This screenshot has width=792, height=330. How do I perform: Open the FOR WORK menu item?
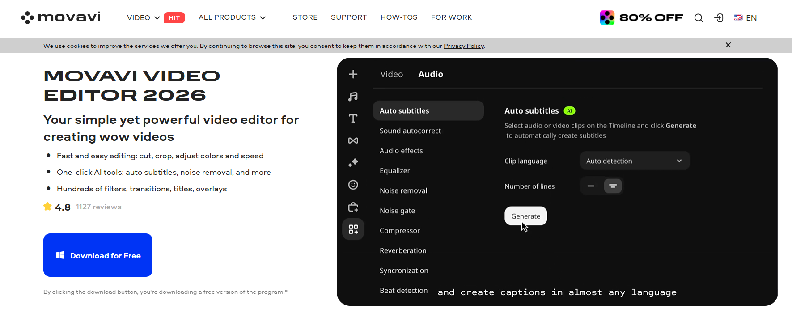point(451,17)
